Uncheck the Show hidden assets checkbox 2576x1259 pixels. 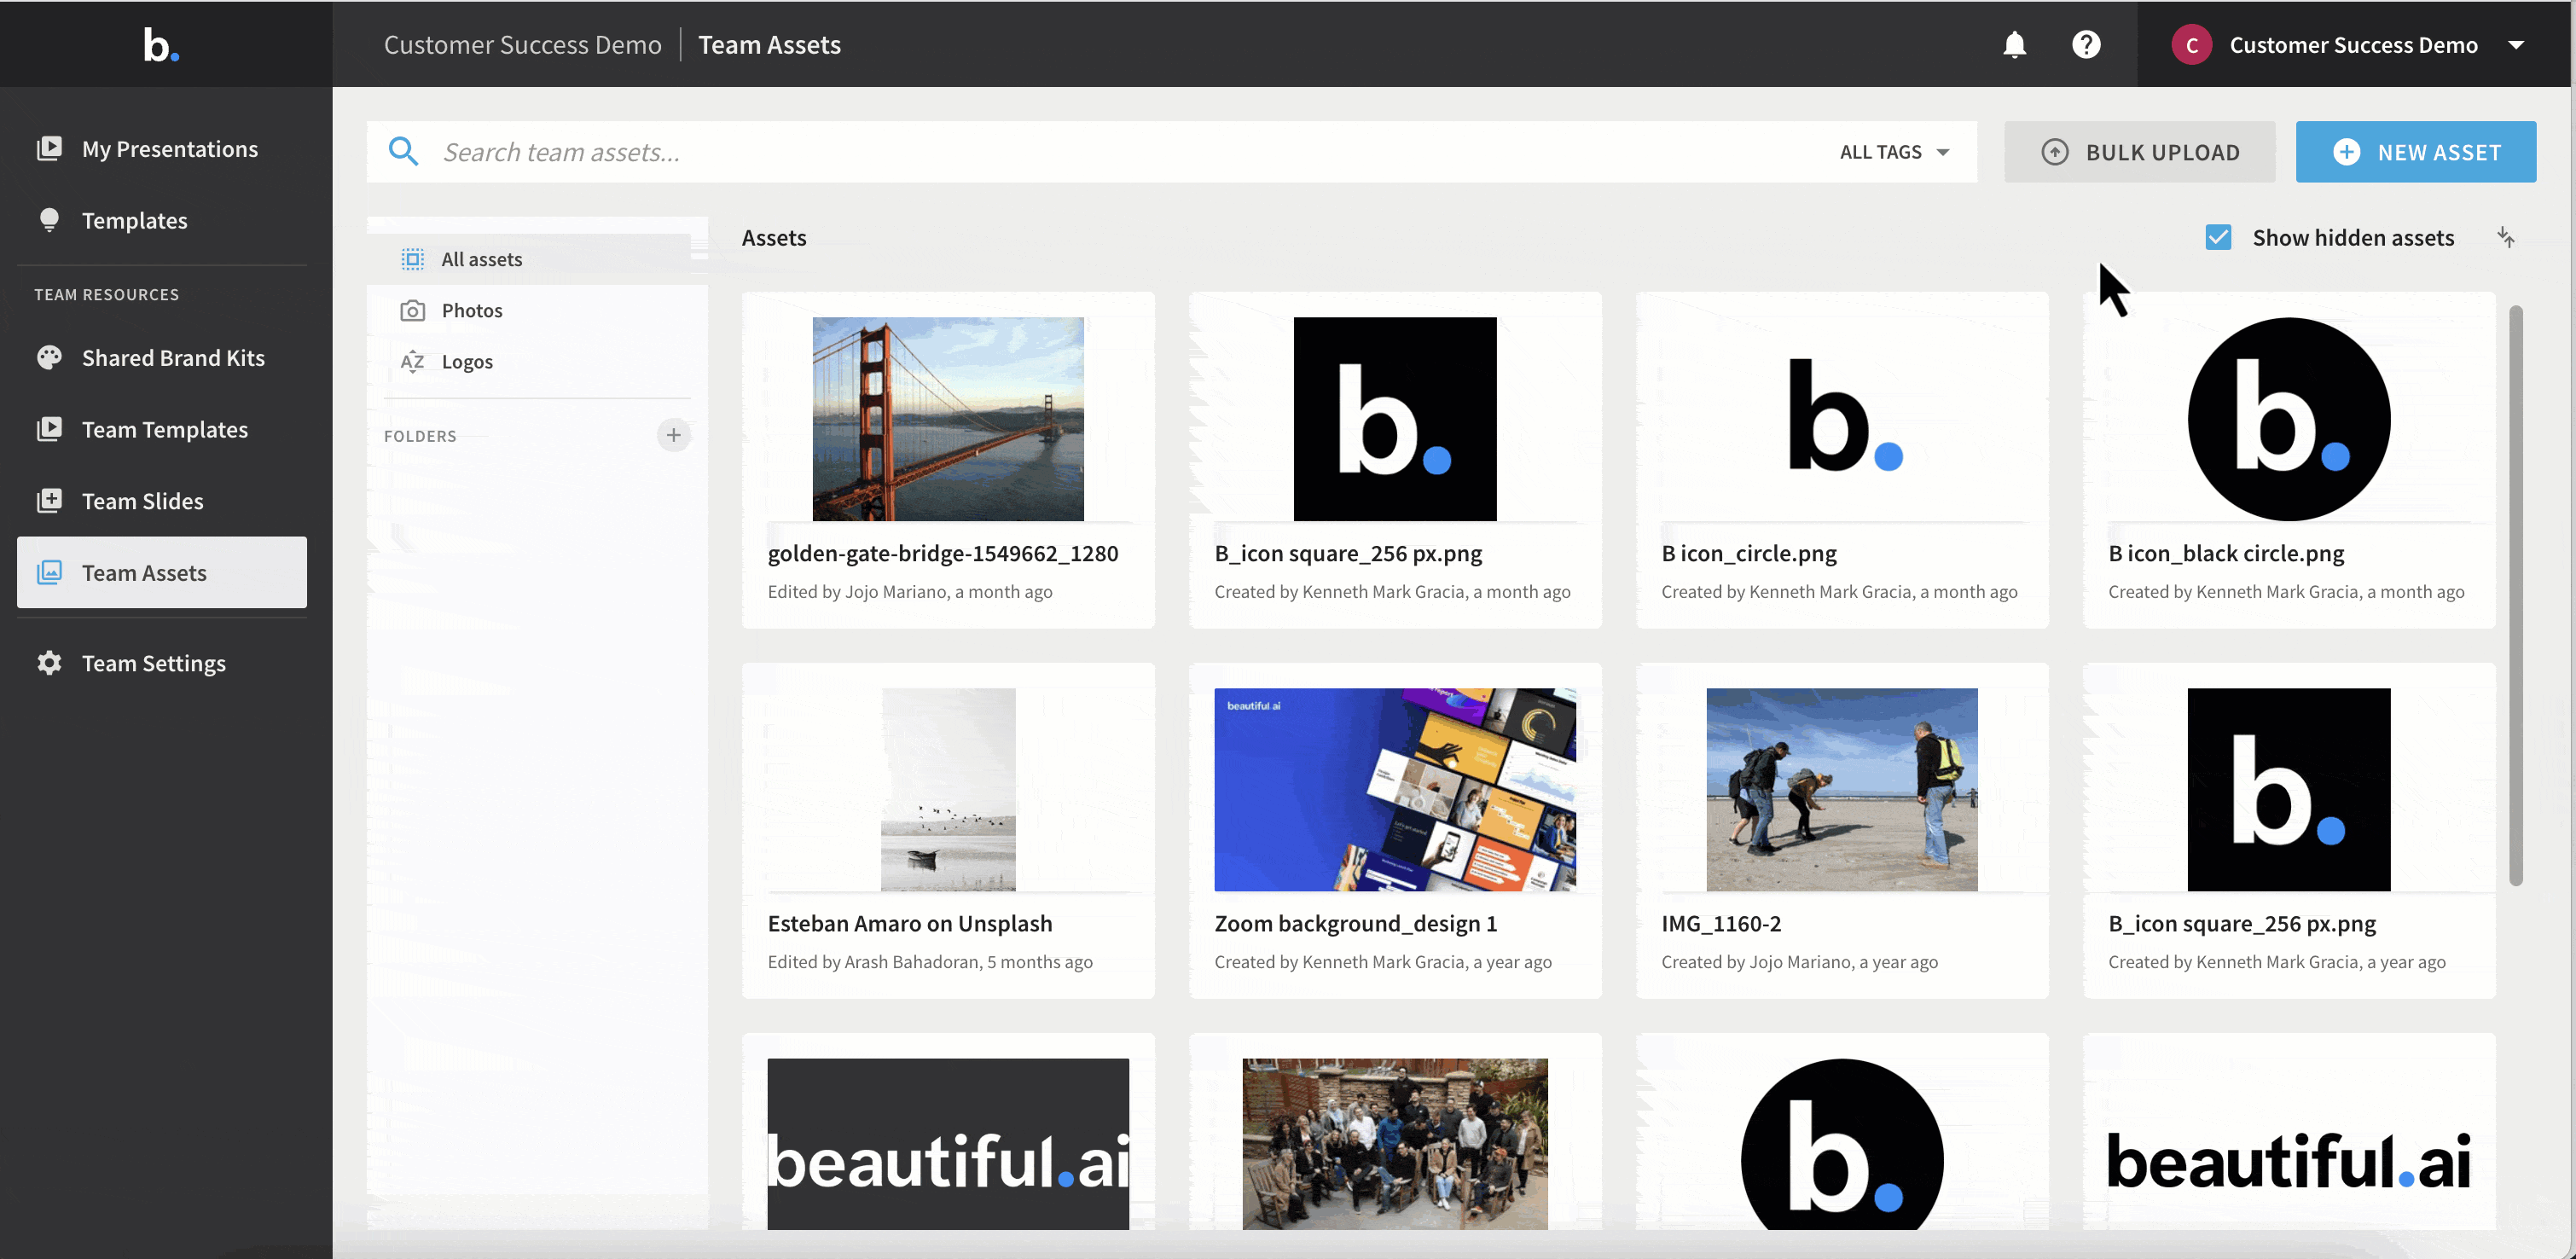pos(2217,238)
